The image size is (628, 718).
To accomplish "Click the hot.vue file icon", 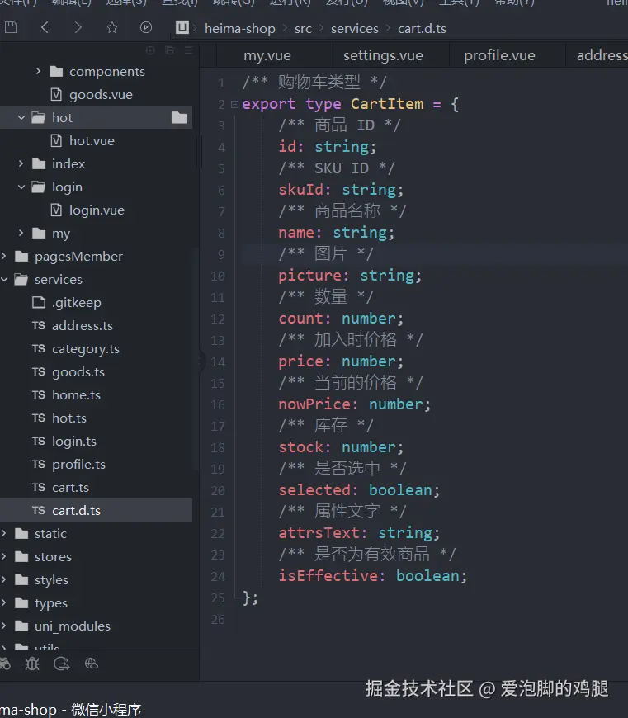I will (x=56, y=140).
